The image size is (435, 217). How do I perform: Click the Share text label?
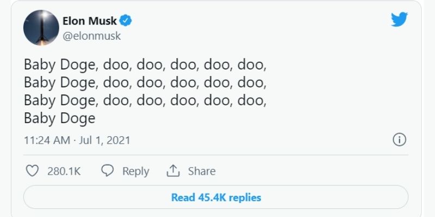(x=202, y=171)
